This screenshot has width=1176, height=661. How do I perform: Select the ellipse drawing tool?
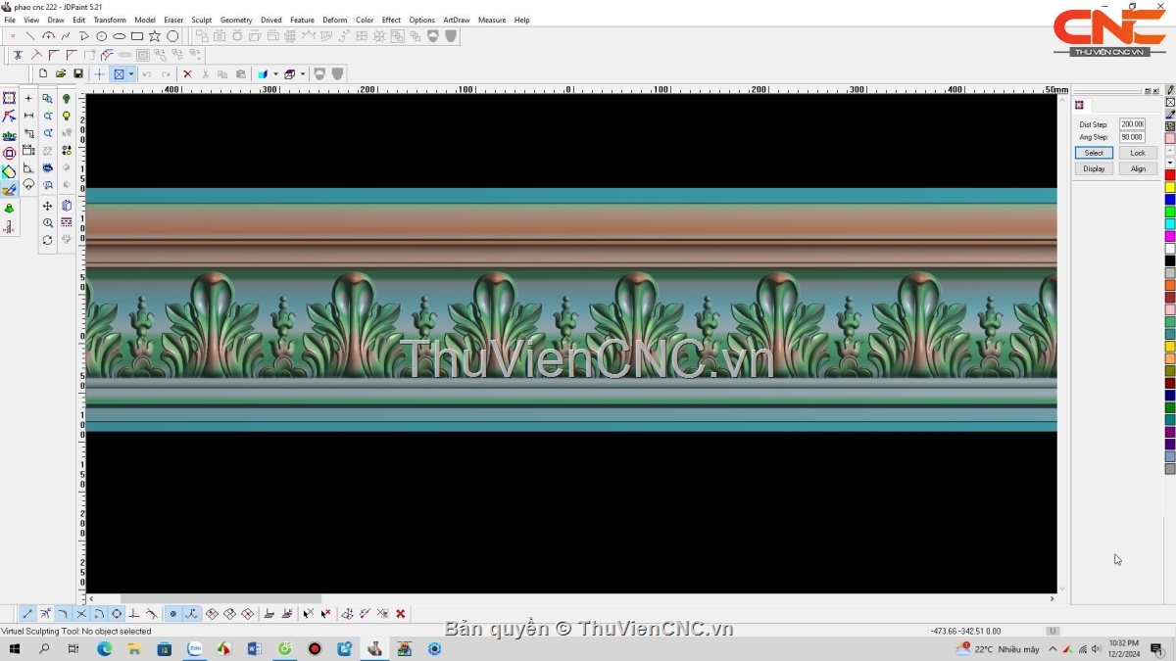coord(120,36)
